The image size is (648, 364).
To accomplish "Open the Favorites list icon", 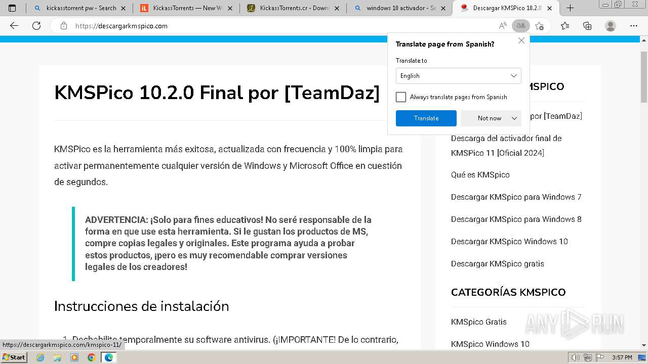I will point(565,26).
